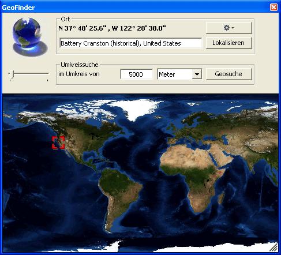Click the red crosshair marker on the map
Viewport: 281px width, 255px height.
click(58, 142)
